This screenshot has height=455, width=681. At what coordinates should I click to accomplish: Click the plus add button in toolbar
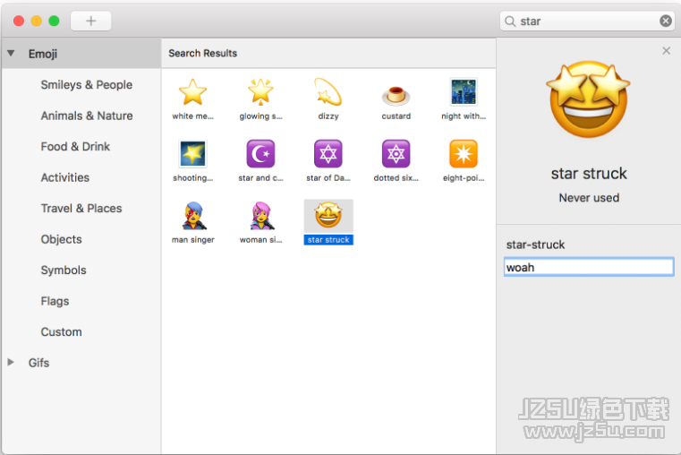pyautogui.click(x=90, y=21)
